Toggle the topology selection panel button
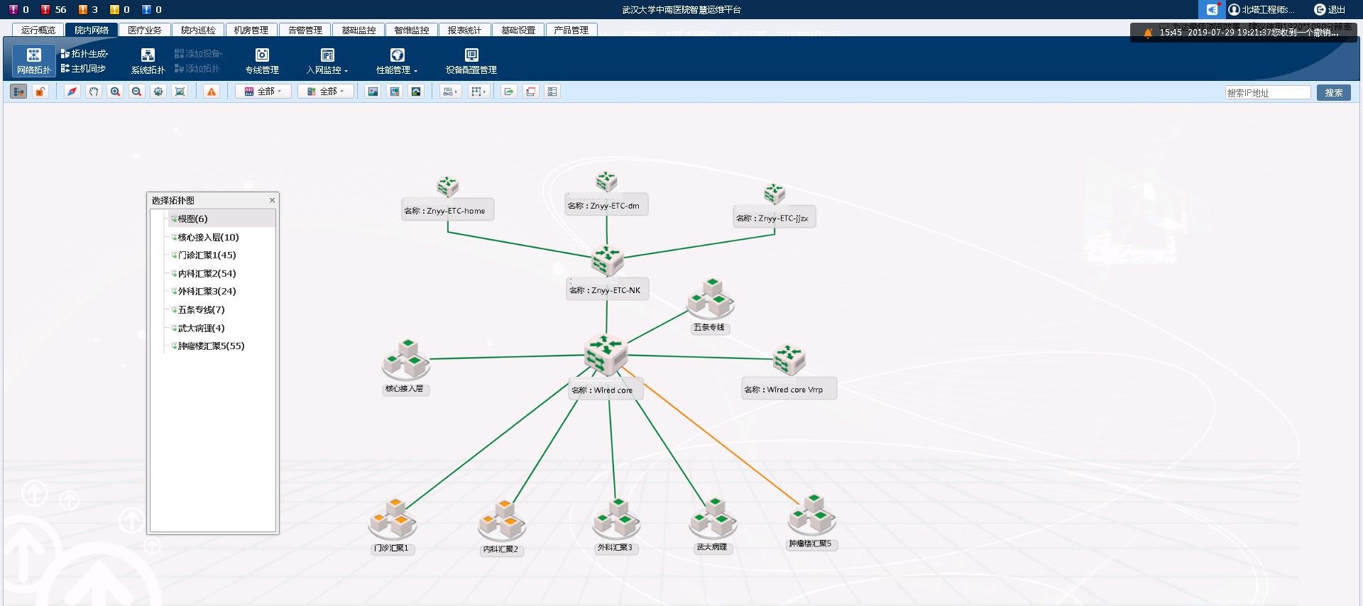 click(18, 92)
